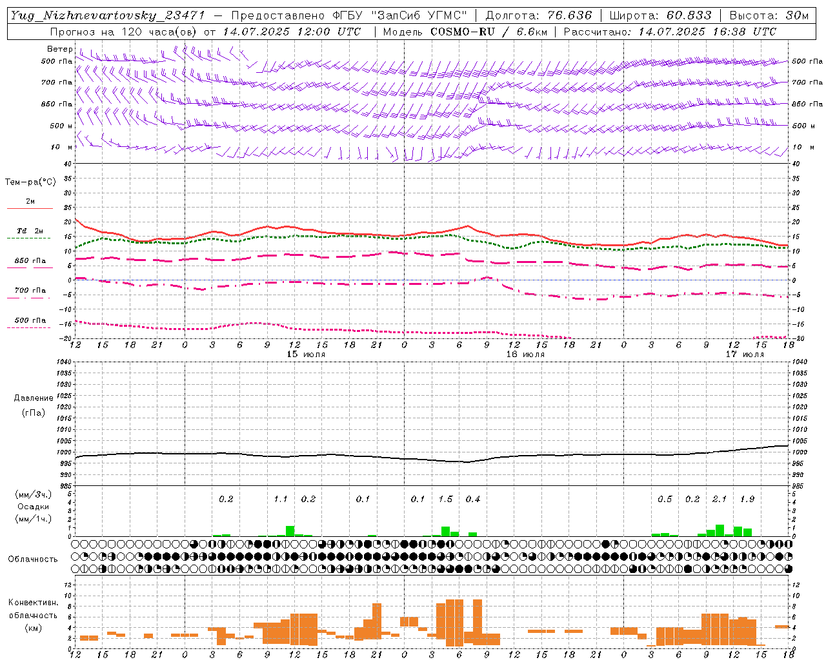
Task: Click the Конвективн. panel label
Action: [33, 603]
